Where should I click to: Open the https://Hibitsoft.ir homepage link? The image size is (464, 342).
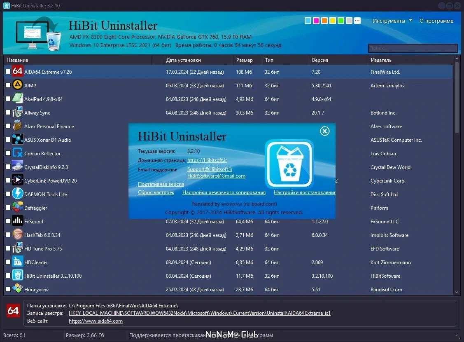click(x=207, y=160)
